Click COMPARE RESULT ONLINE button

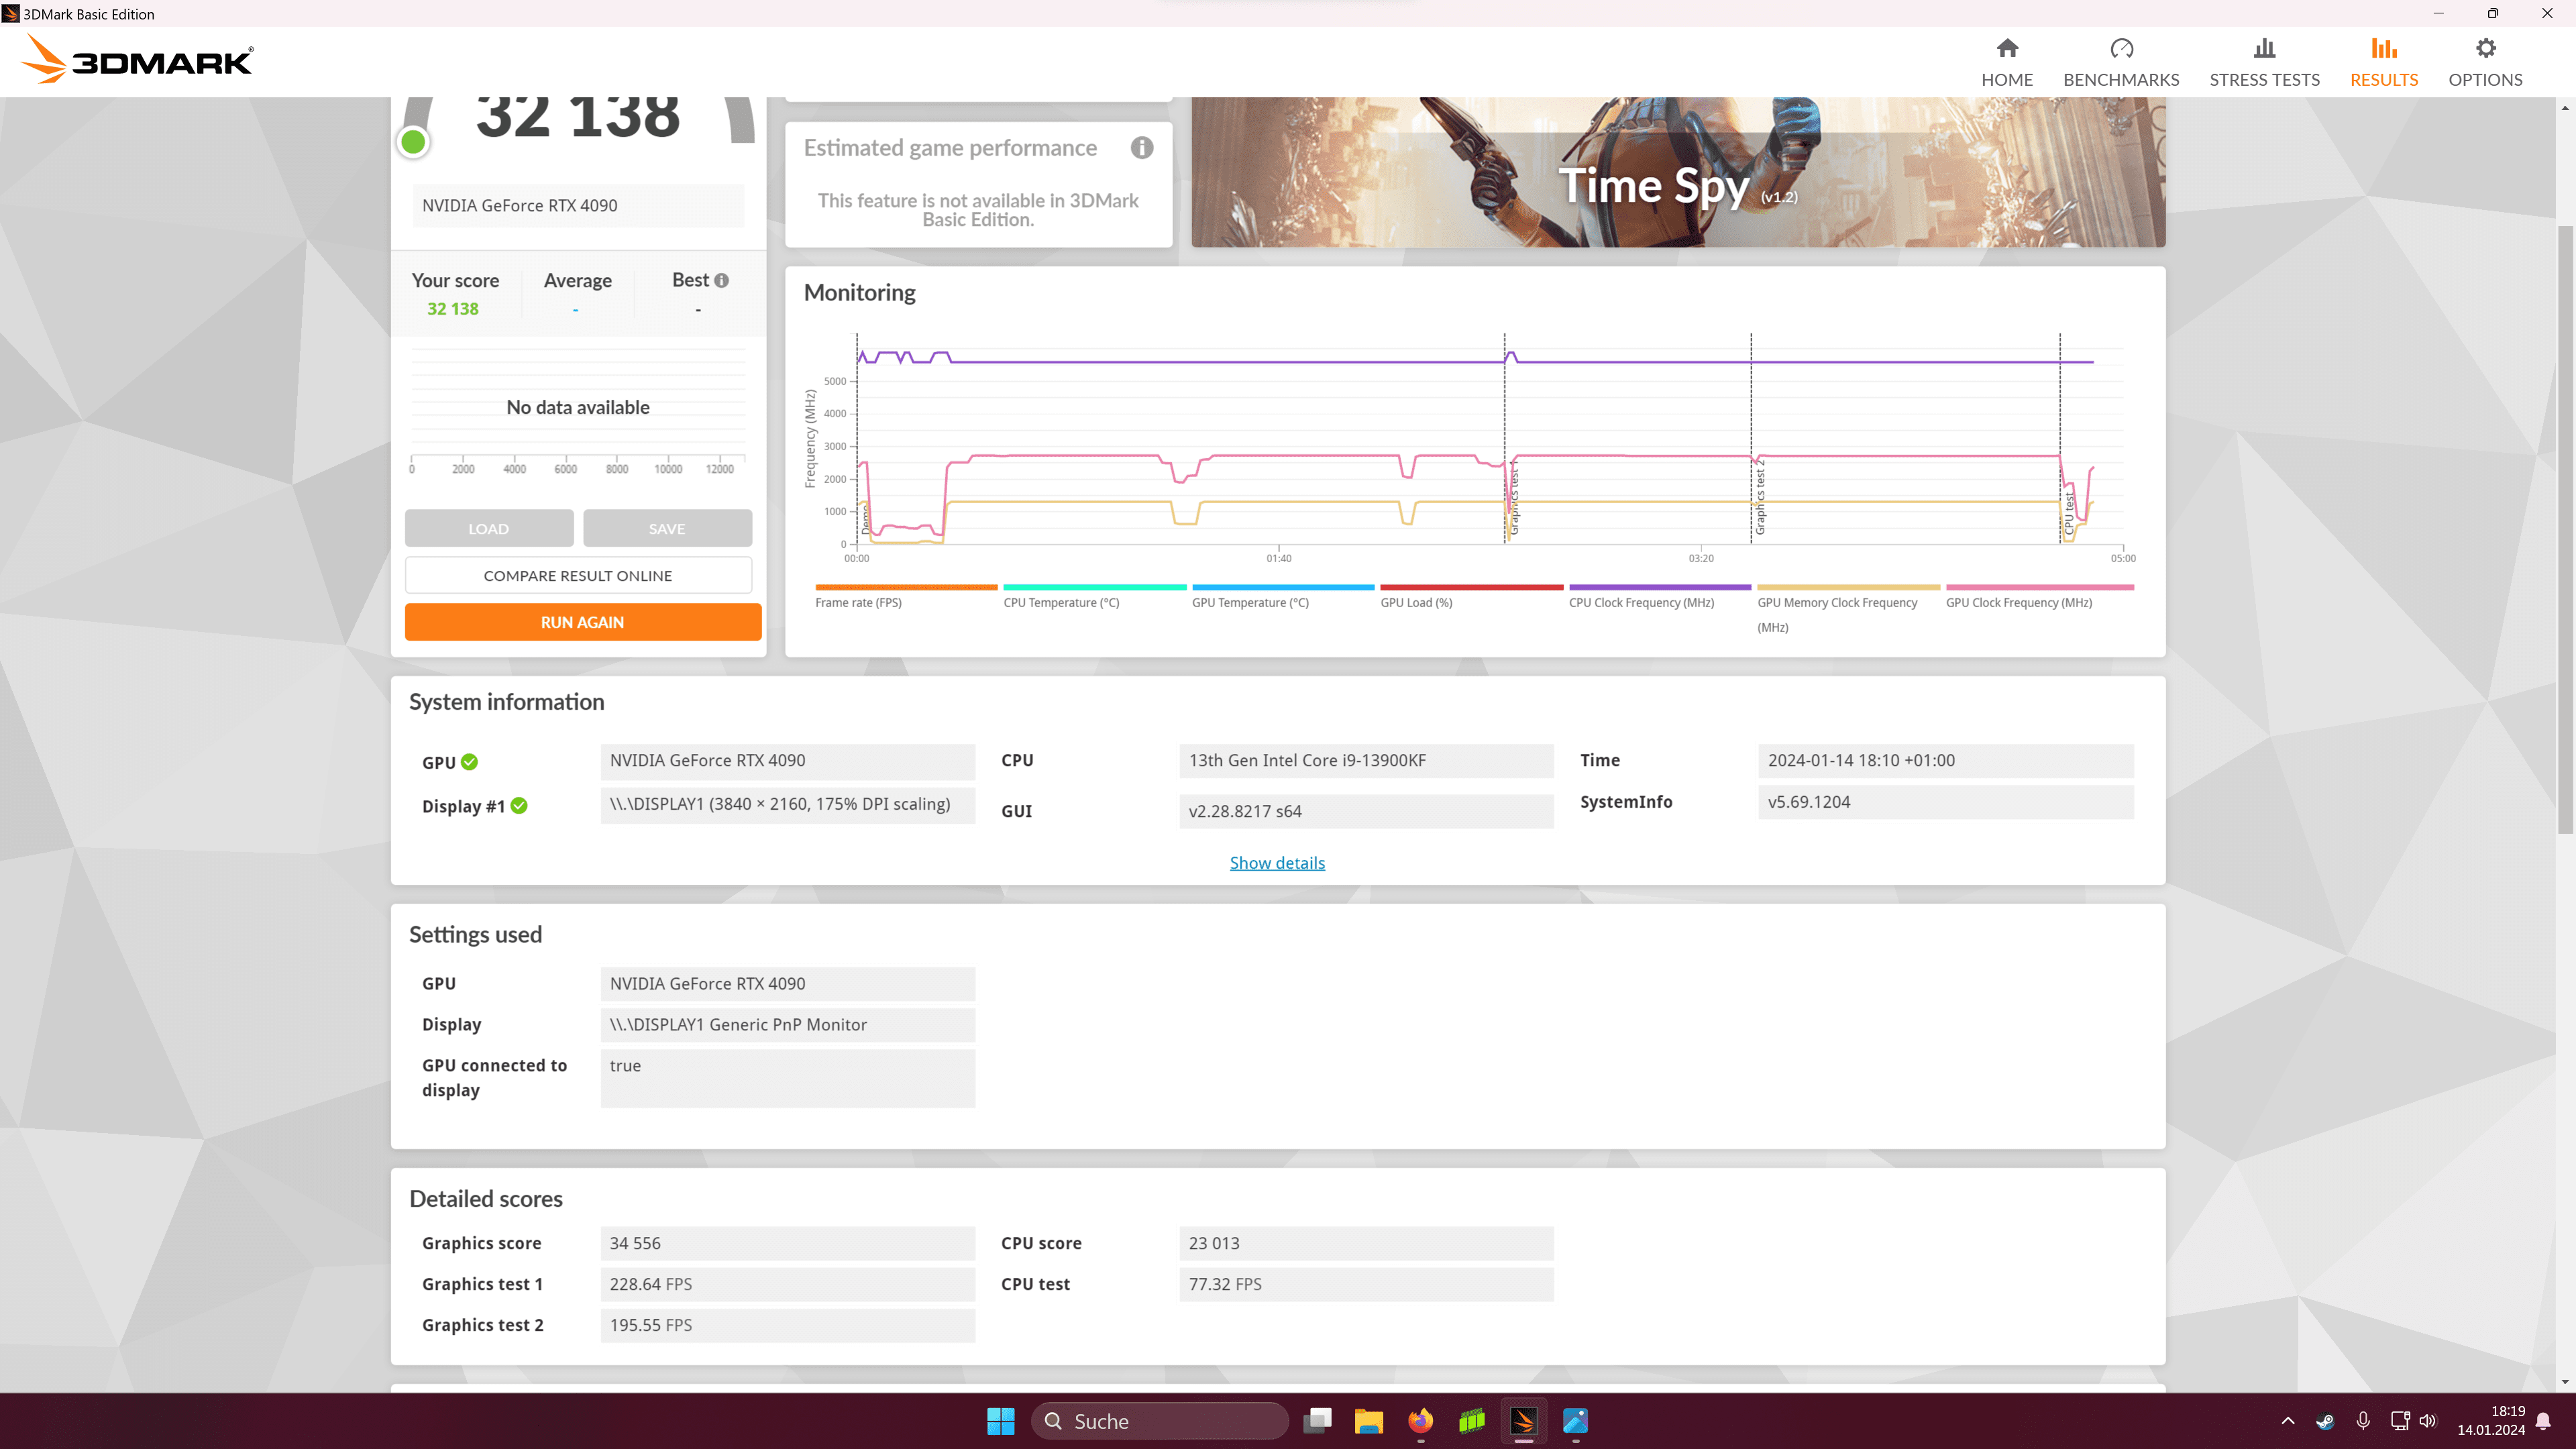pos(578,576)
